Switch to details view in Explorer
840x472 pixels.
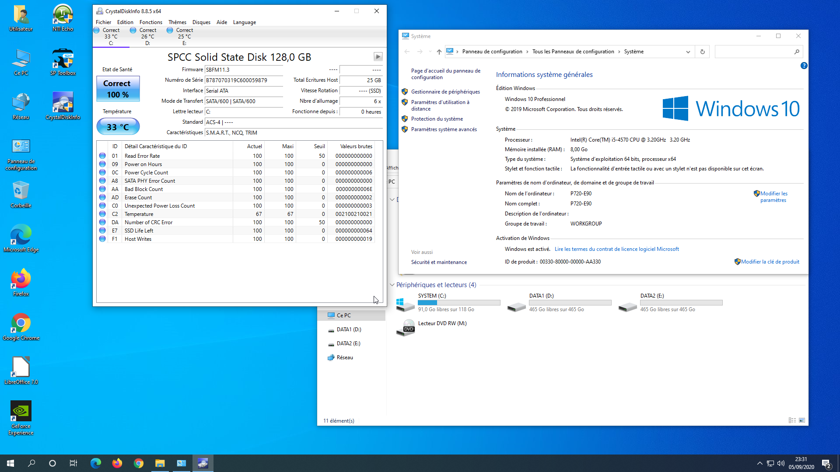[792, 420]
